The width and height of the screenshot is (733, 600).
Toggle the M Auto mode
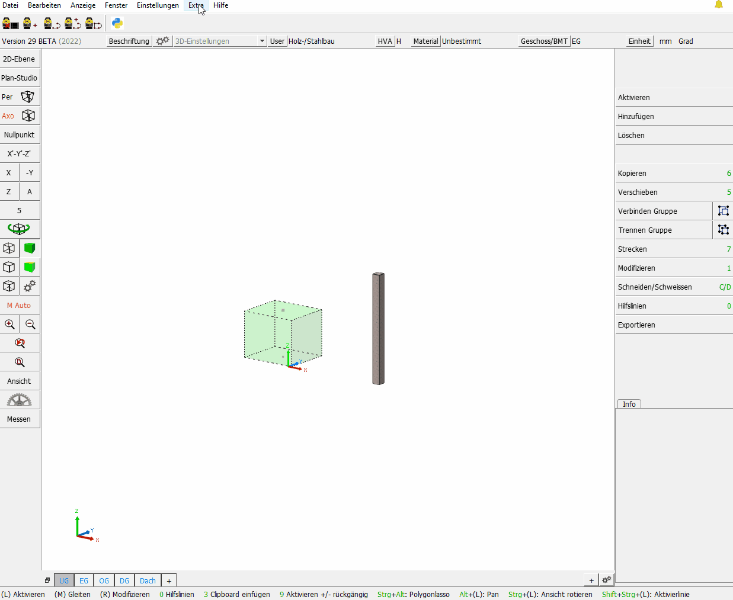(19, 305)
